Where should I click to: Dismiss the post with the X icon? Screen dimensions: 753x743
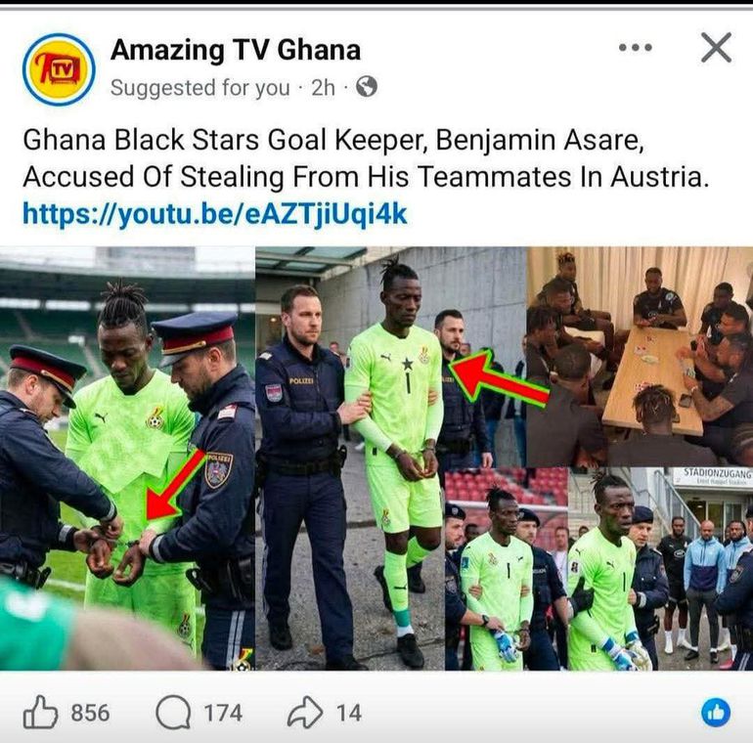[716, 48]
